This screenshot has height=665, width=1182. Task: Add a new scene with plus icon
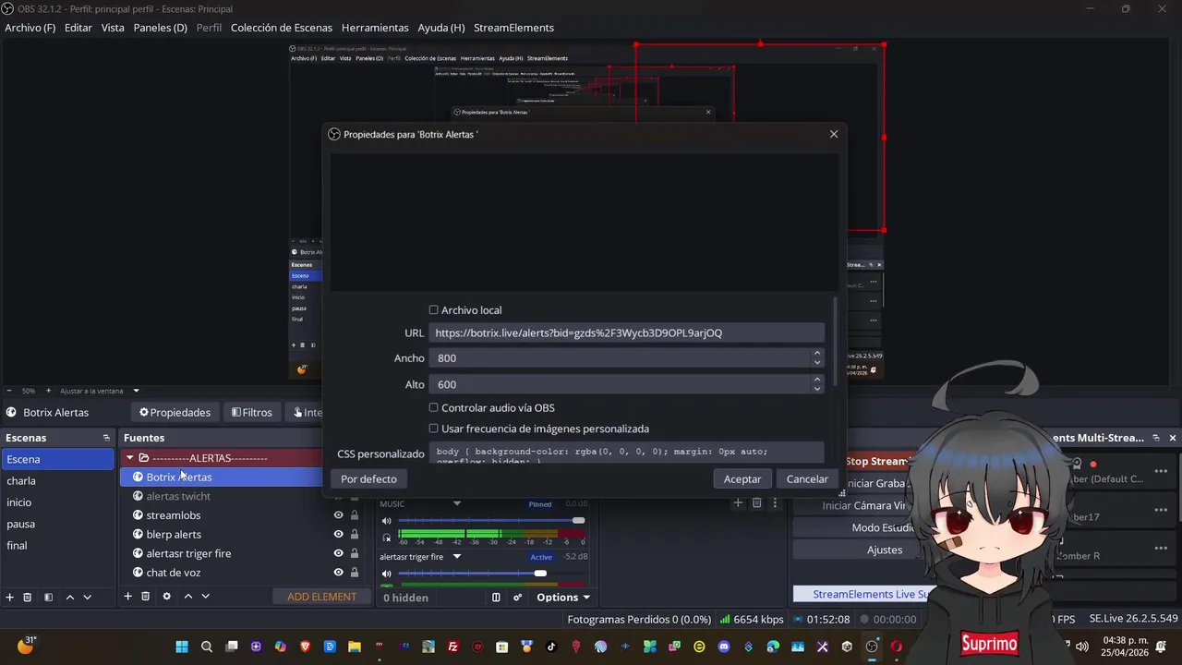(x=9, y=598)
